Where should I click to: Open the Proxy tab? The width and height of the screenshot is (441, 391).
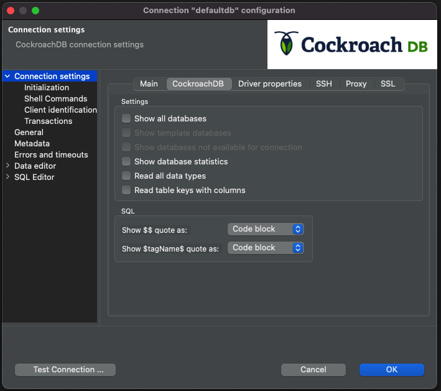[x=356, y=84]
